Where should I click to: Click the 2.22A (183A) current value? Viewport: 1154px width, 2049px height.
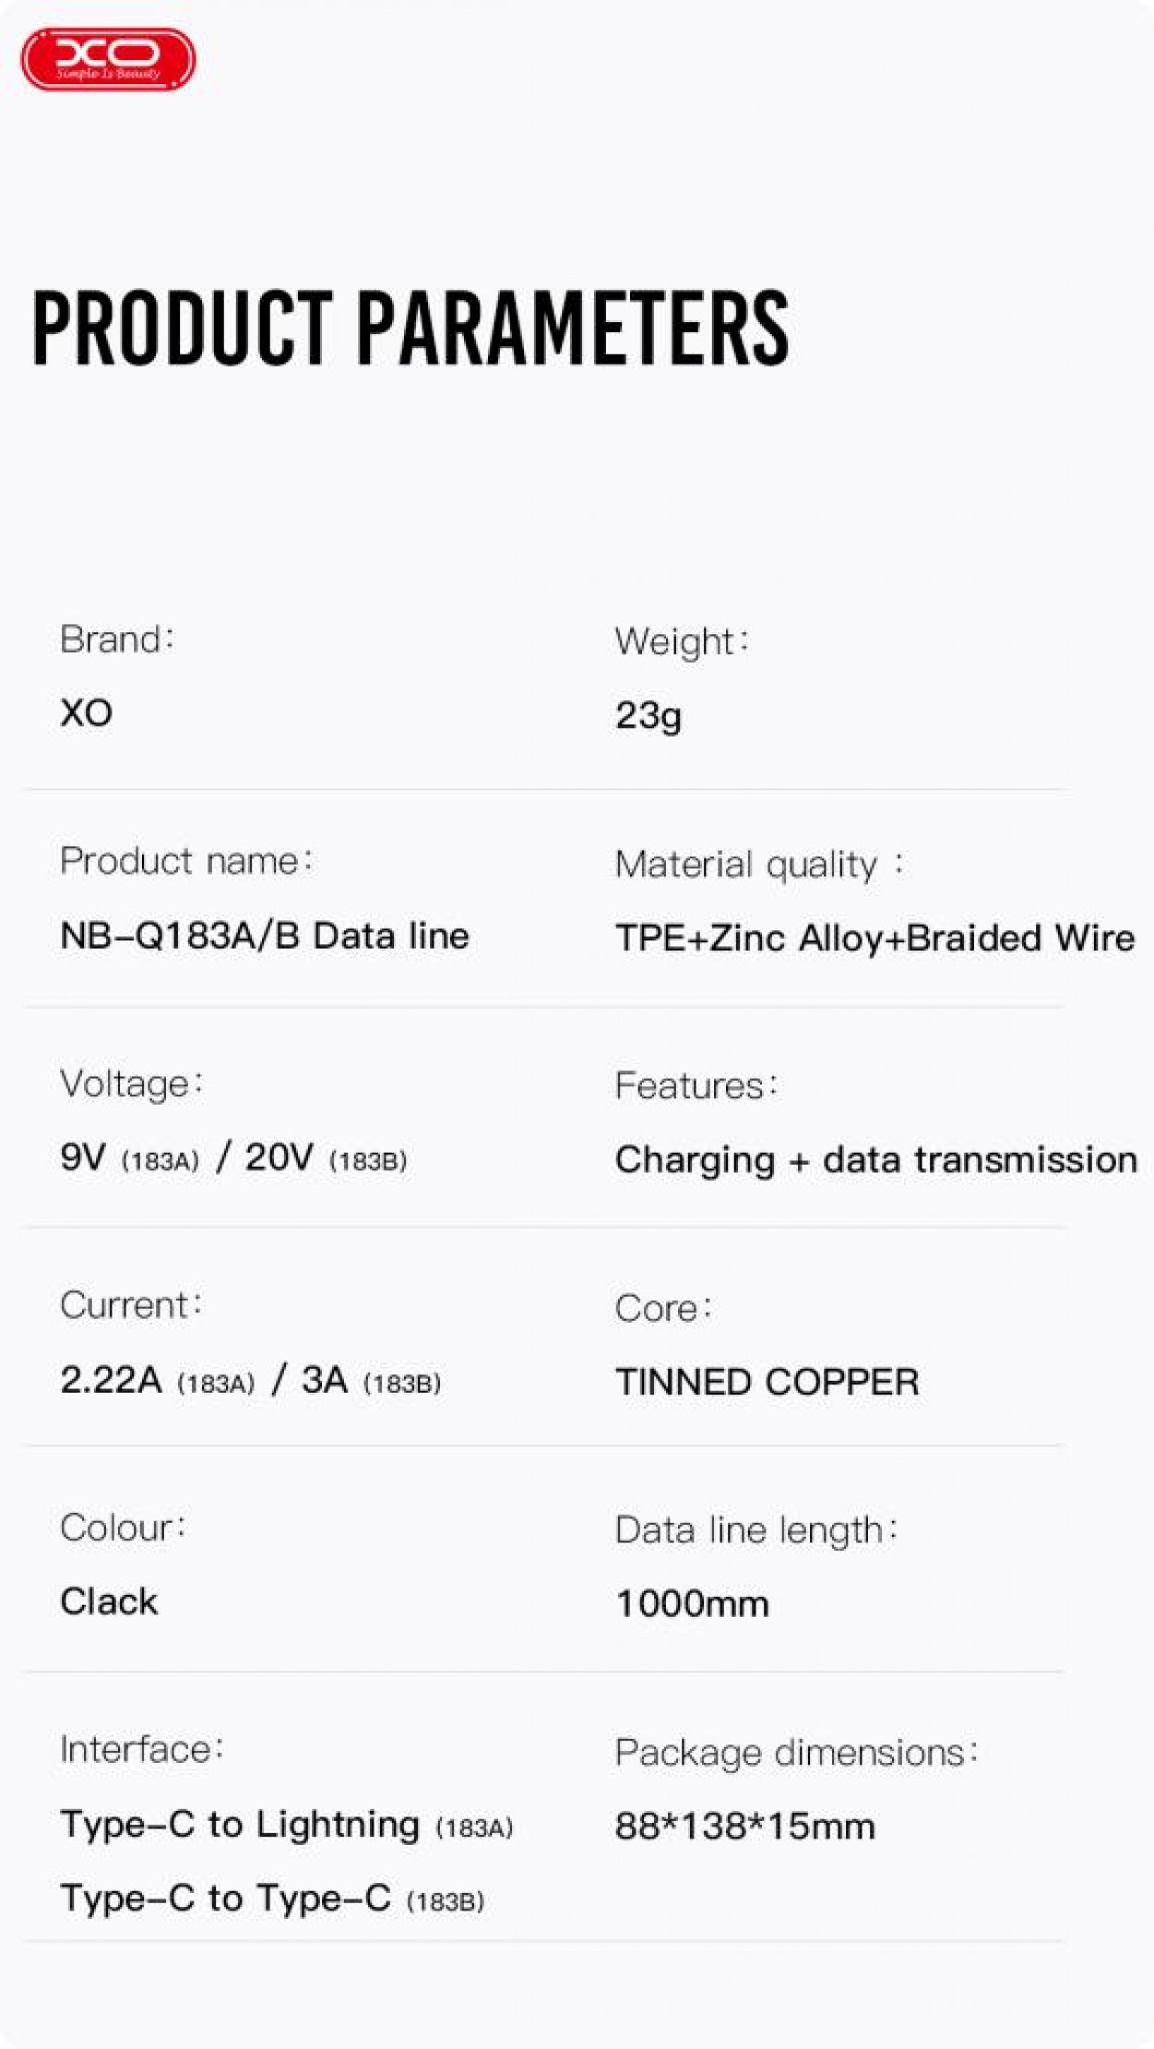pyautogui.click(x=157, y=1381)
